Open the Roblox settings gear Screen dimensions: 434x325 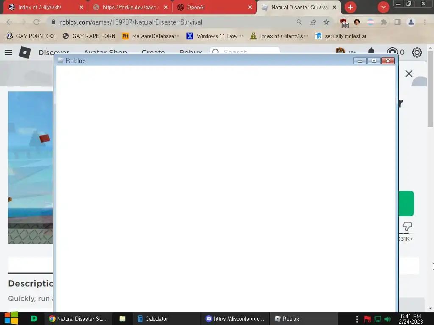tap(417, 52)
